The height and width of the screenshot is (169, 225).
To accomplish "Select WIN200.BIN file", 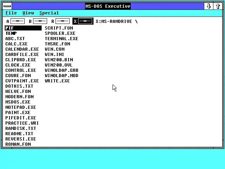I will [x=59, y=60].
